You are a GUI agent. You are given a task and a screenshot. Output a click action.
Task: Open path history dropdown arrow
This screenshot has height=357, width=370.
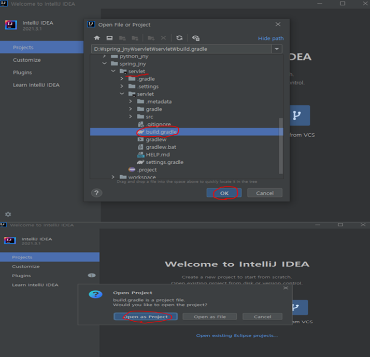277,49
